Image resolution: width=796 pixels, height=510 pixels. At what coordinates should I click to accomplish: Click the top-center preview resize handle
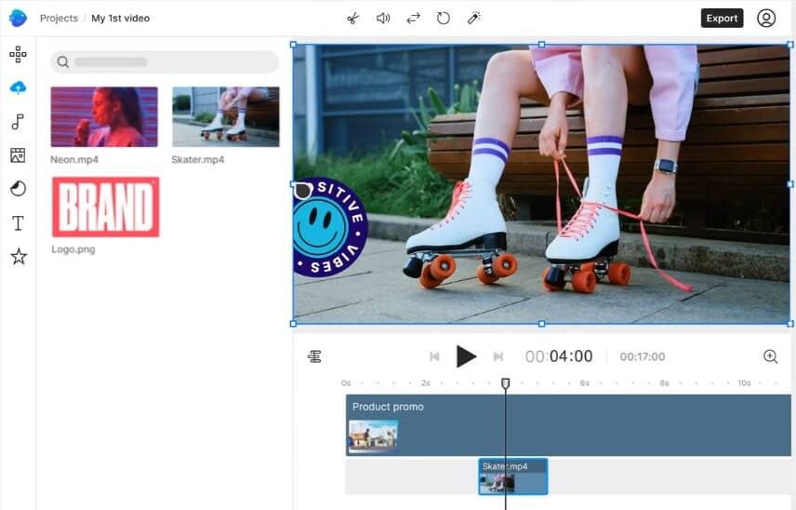pos(541,45)
